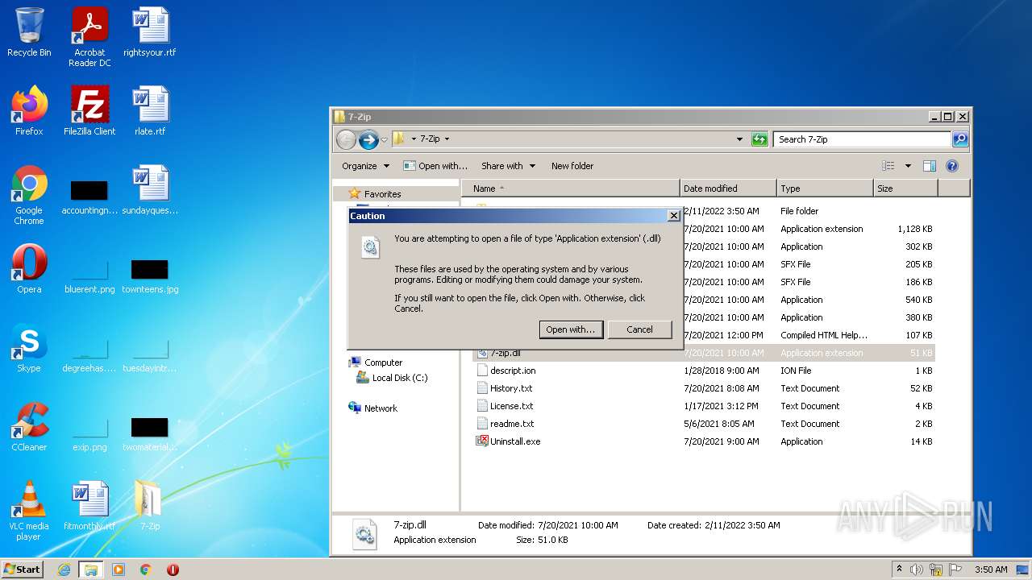Expand the Share with dropdown
This screenshot has height=580, width=1032.
tap(508, 166)
